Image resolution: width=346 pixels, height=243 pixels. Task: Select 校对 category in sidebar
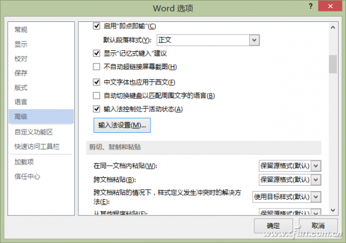point(21,59)
